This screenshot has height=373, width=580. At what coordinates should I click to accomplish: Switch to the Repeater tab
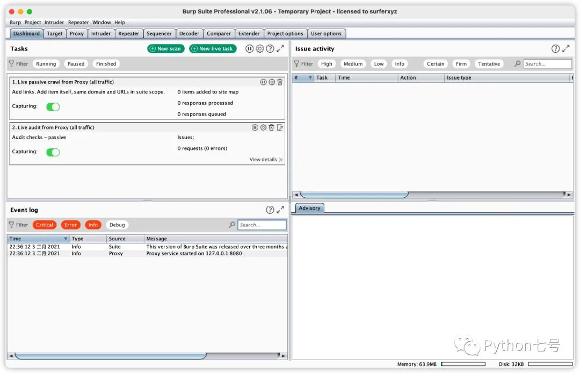point(128,33)
